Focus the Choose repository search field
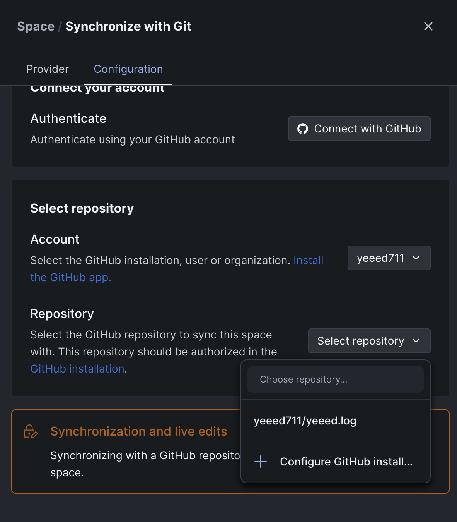Screen dimensions: 457x522 (336, 379)
